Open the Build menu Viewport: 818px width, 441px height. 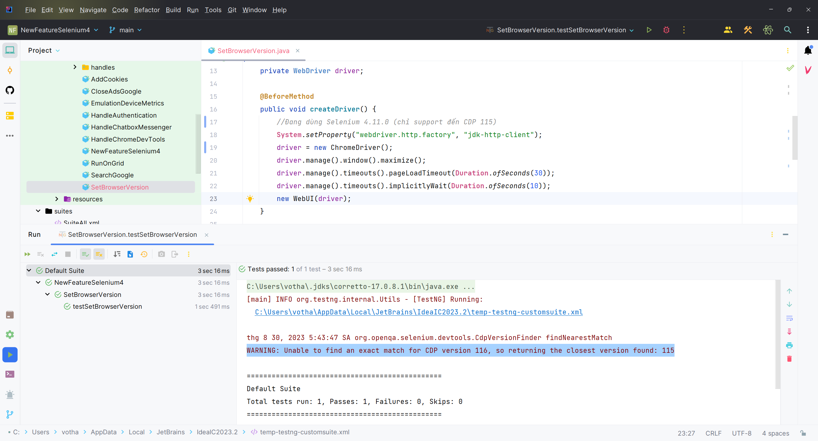(x=173, y=10)
